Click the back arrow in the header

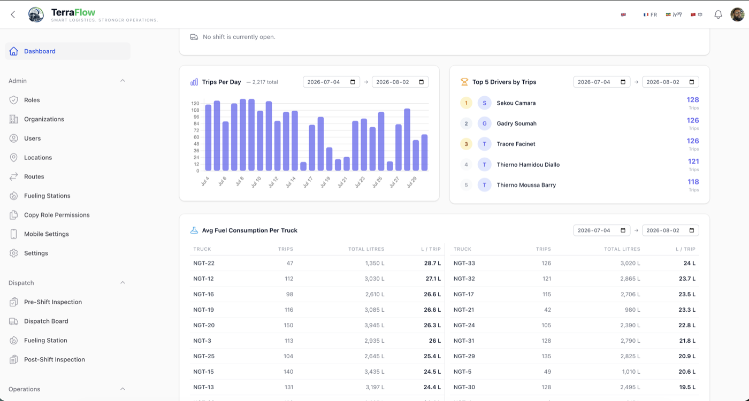point(13,14)
